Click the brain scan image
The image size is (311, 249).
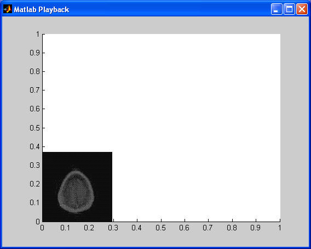coord(77,187)
